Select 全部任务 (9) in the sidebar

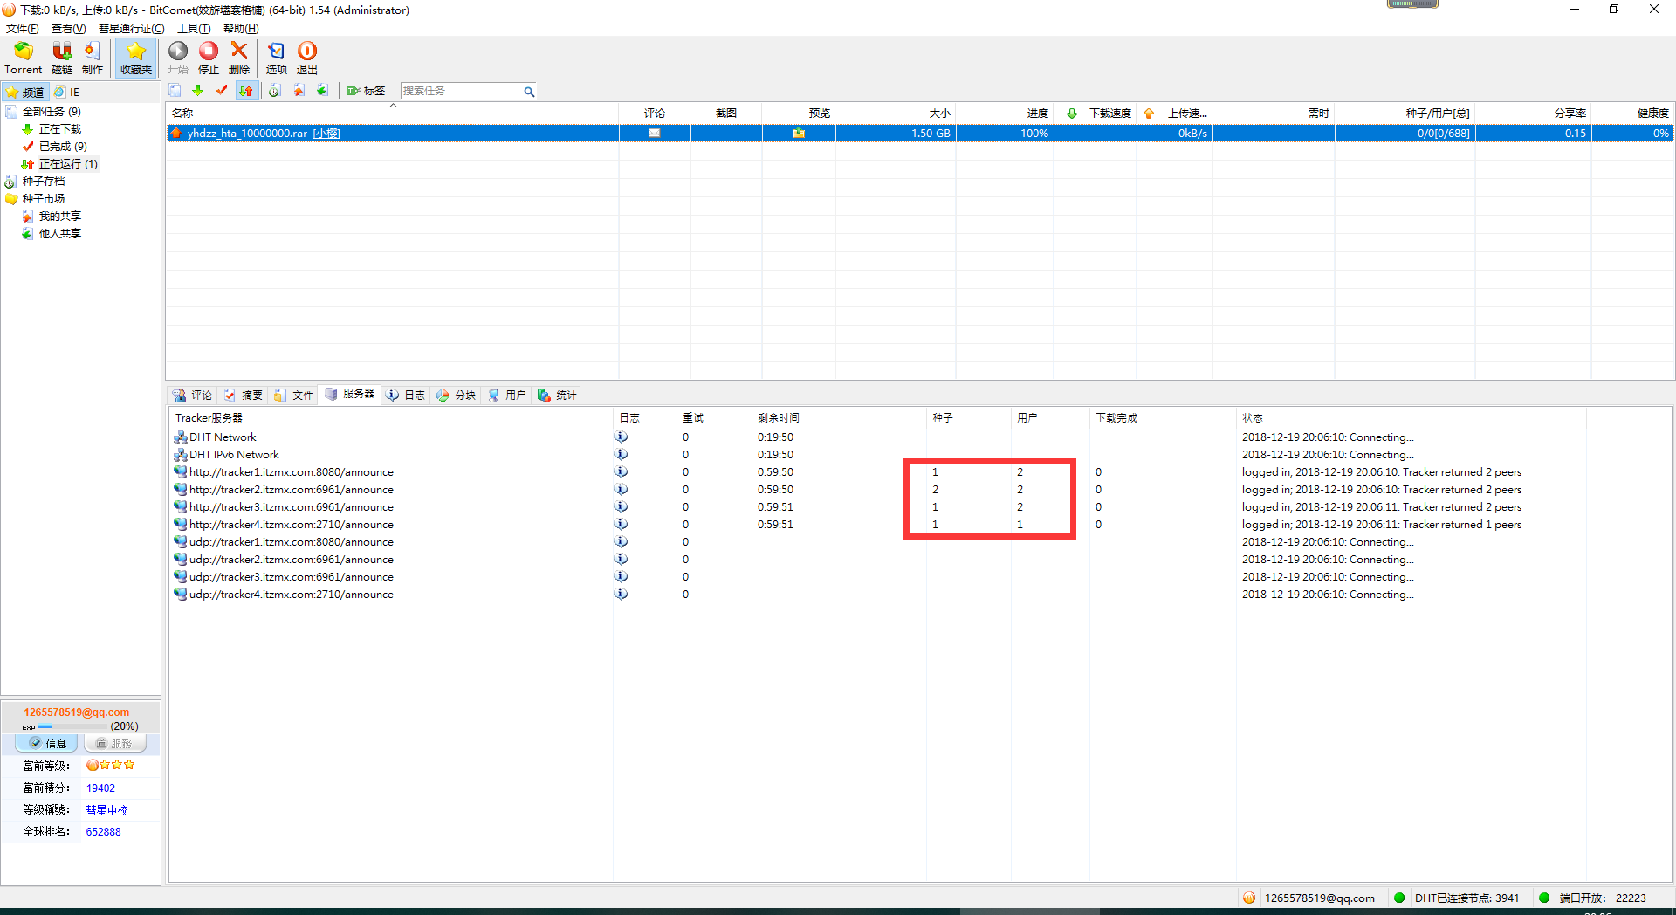tap(51, 112)
